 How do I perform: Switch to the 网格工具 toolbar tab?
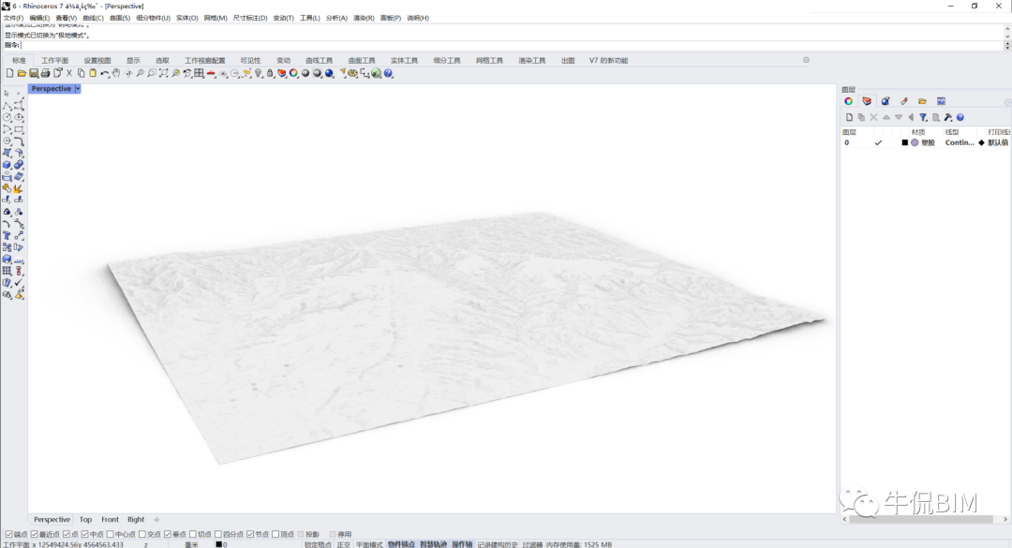click(x=489, y=61)
